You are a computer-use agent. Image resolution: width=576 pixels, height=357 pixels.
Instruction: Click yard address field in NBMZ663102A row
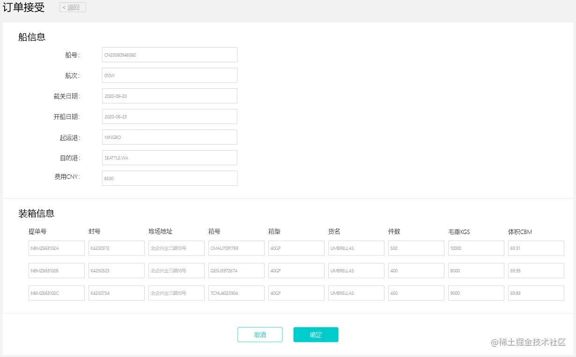tap(177, 248)
